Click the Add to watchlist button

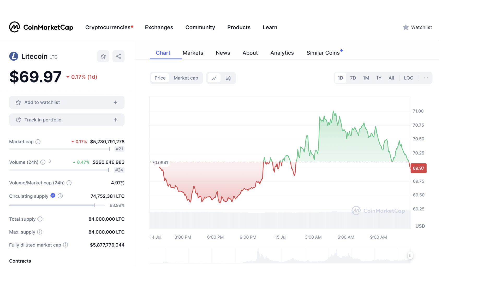pos(67,102)
